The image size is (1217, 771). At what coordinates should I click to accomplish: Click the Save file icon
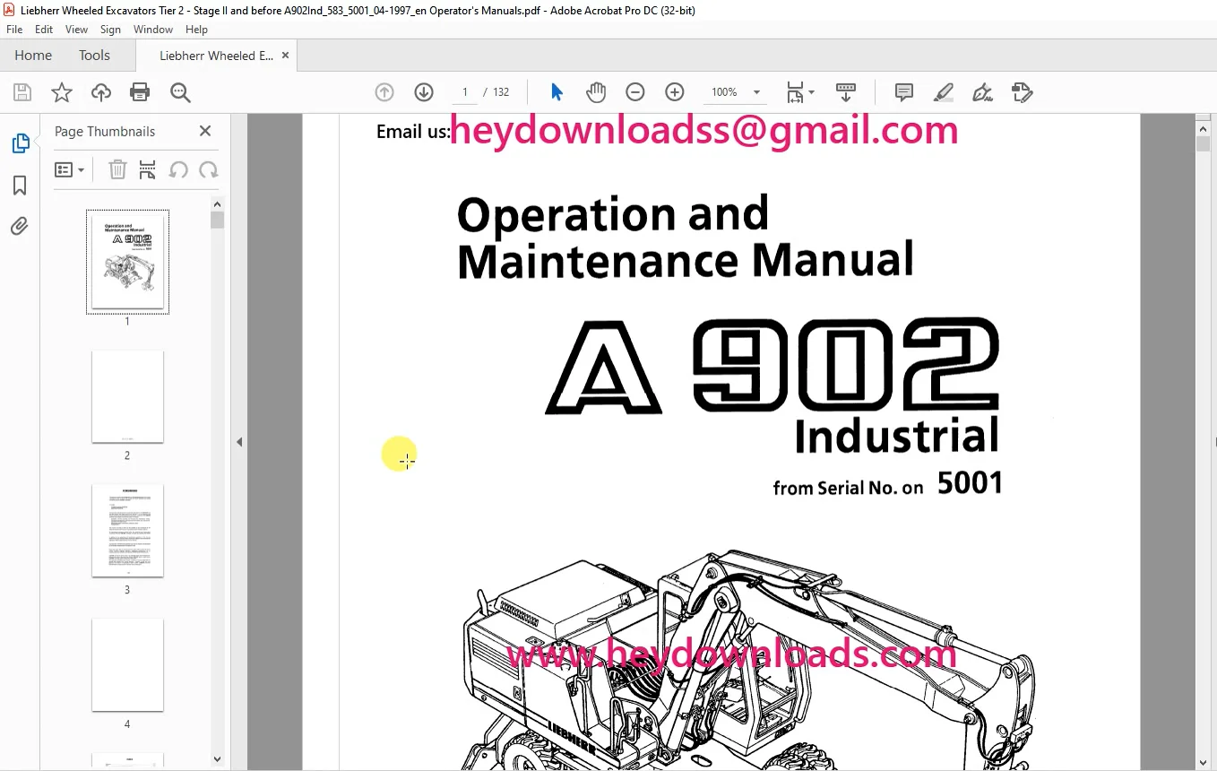pos(22,92)
